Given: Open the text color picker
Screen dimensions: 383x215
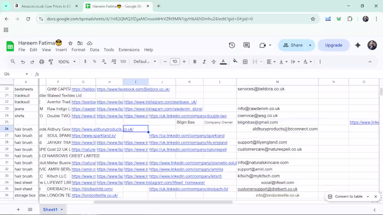Looking at the screenshot, I should [x=223, y=62].
